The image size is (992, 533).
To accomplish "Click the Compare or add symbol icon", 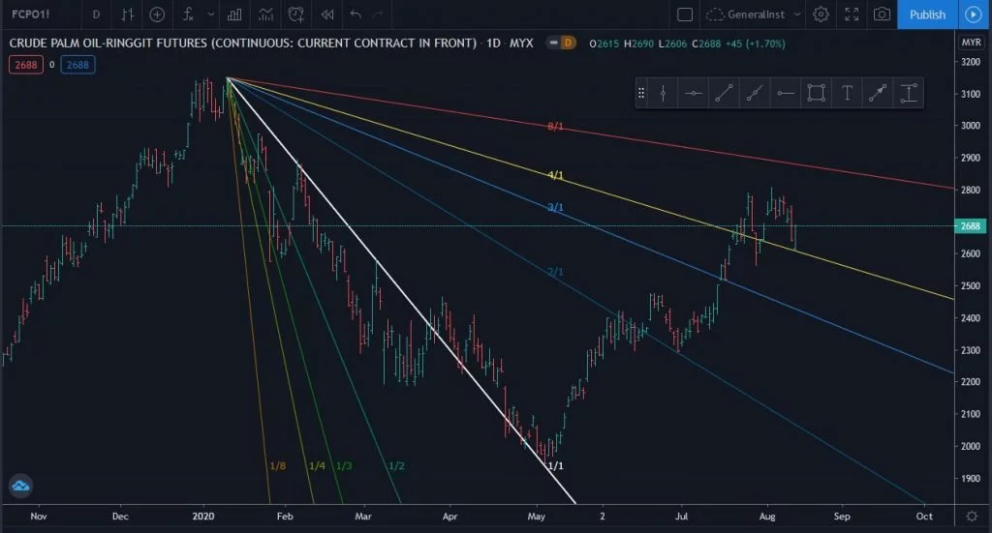I will pos(157,15).
